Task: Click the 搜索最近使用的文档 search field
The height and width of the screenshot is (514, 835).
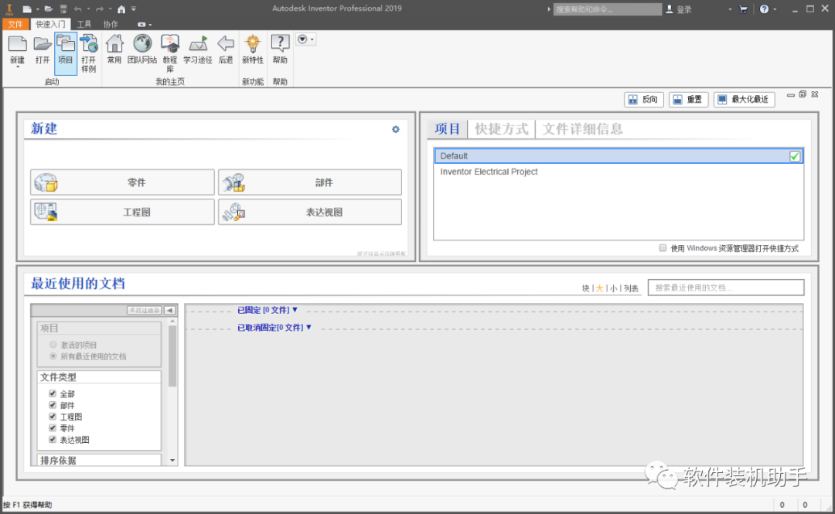Action: point(726,288)
